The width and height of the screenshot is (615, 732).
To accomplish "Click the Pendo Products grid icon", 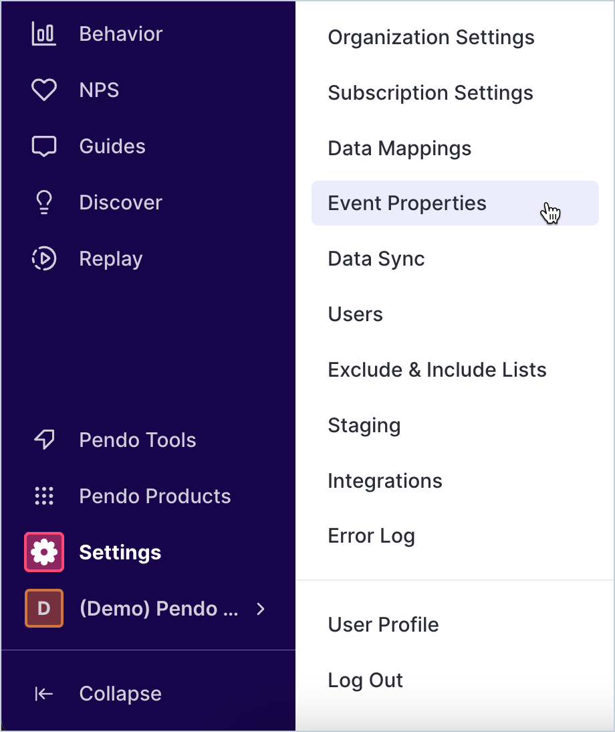I will [44, 496].
